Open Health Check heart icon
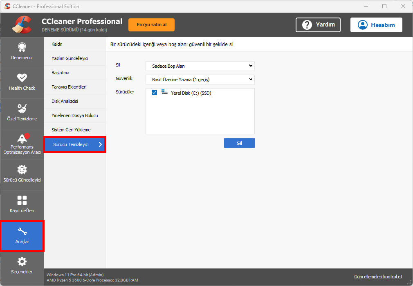413x286 pixels. point(22,78)
